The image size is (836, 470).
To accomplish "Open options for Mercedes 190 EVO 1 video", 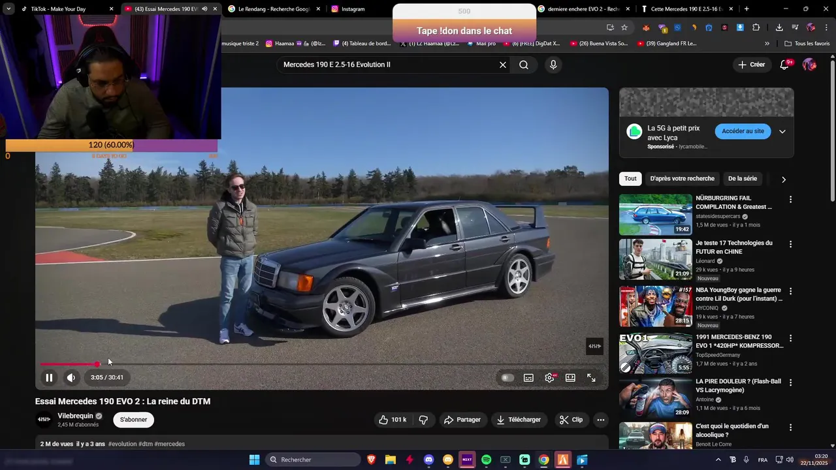I will [x=790, y=338].
